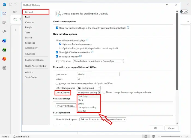Open the Mail view in Outlook's left rail
191x138 pixels.
[x=4, y=13]
